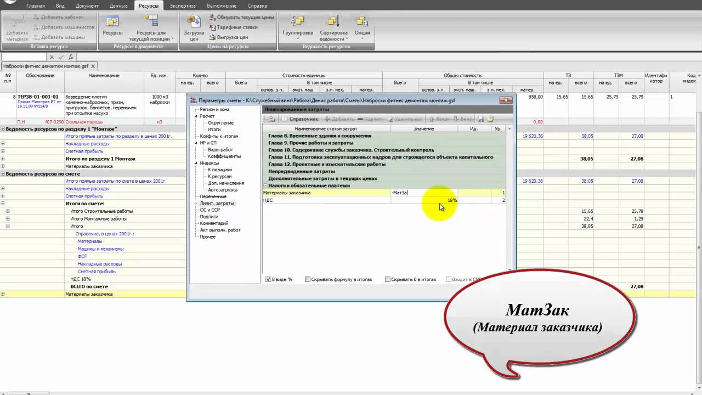Switch to the Вид ribbon tab
702x395 pixels.
(60, 5)
